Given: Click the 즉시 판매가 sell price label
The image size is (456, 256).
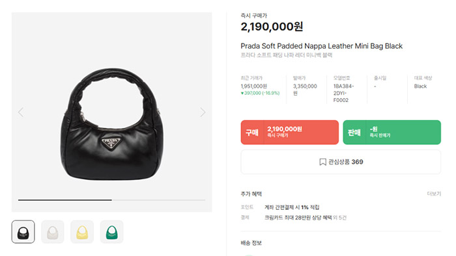Looking at the screenshot, I should click(x=380, y=135).
